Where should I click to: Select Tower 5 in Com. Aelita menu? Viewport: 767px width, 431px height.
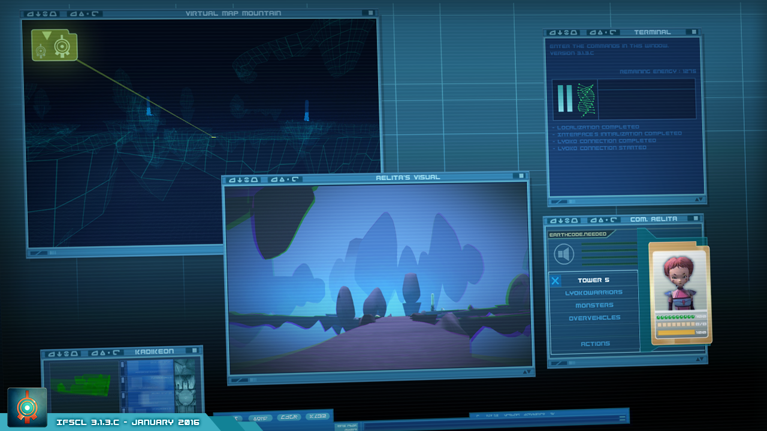593,280
